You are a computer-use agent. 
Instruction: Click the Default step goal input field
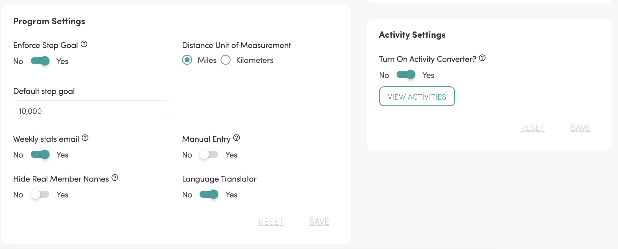coord(91,111)
